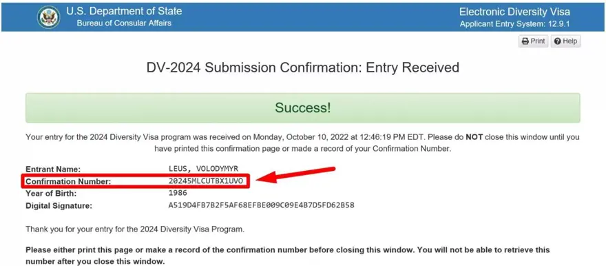Click the printer icon in Print button
This screenshot has width=606, height=266.
525,41
